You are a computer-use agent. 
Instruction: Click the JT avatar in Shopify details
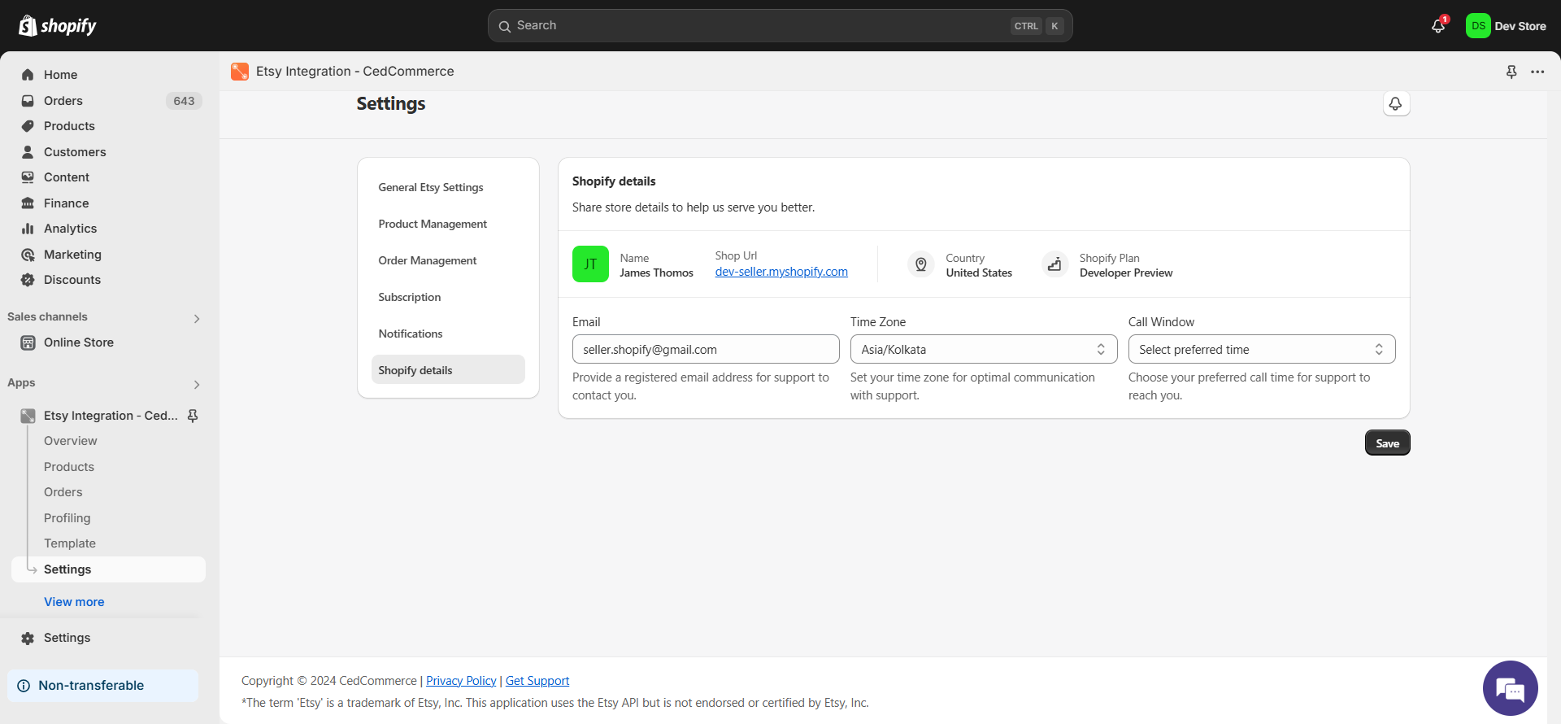[x=590, y=264]
